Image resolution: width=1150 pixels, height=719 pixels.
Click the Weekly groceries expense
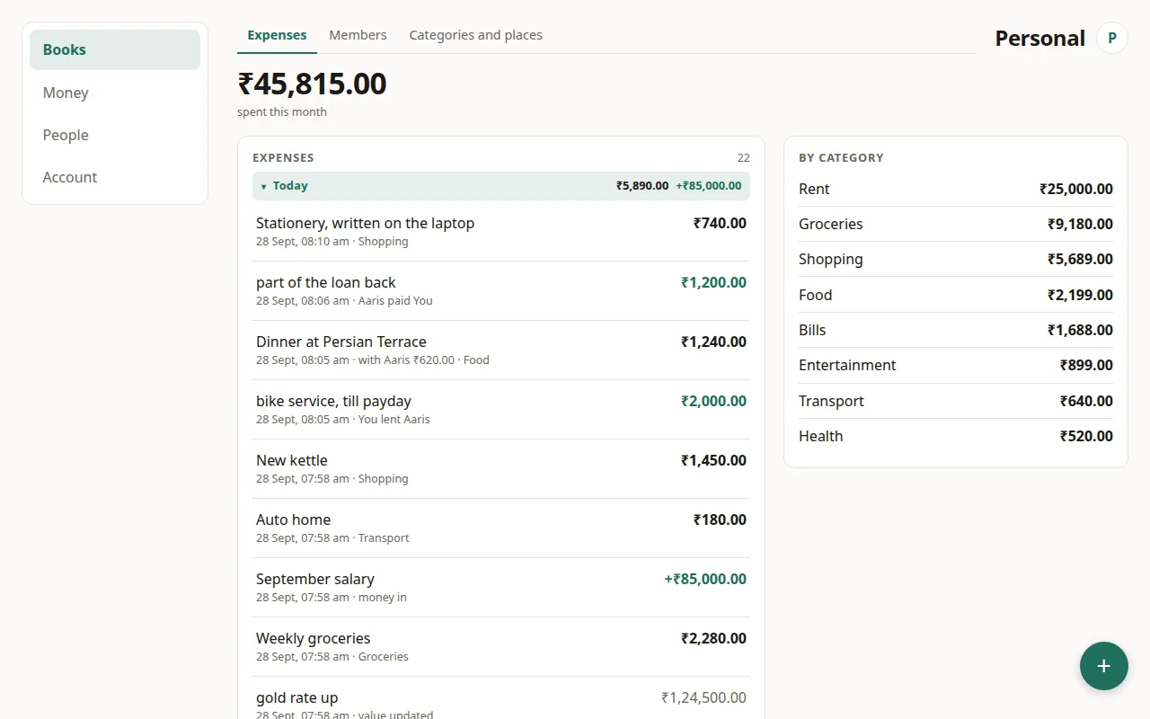501,647
